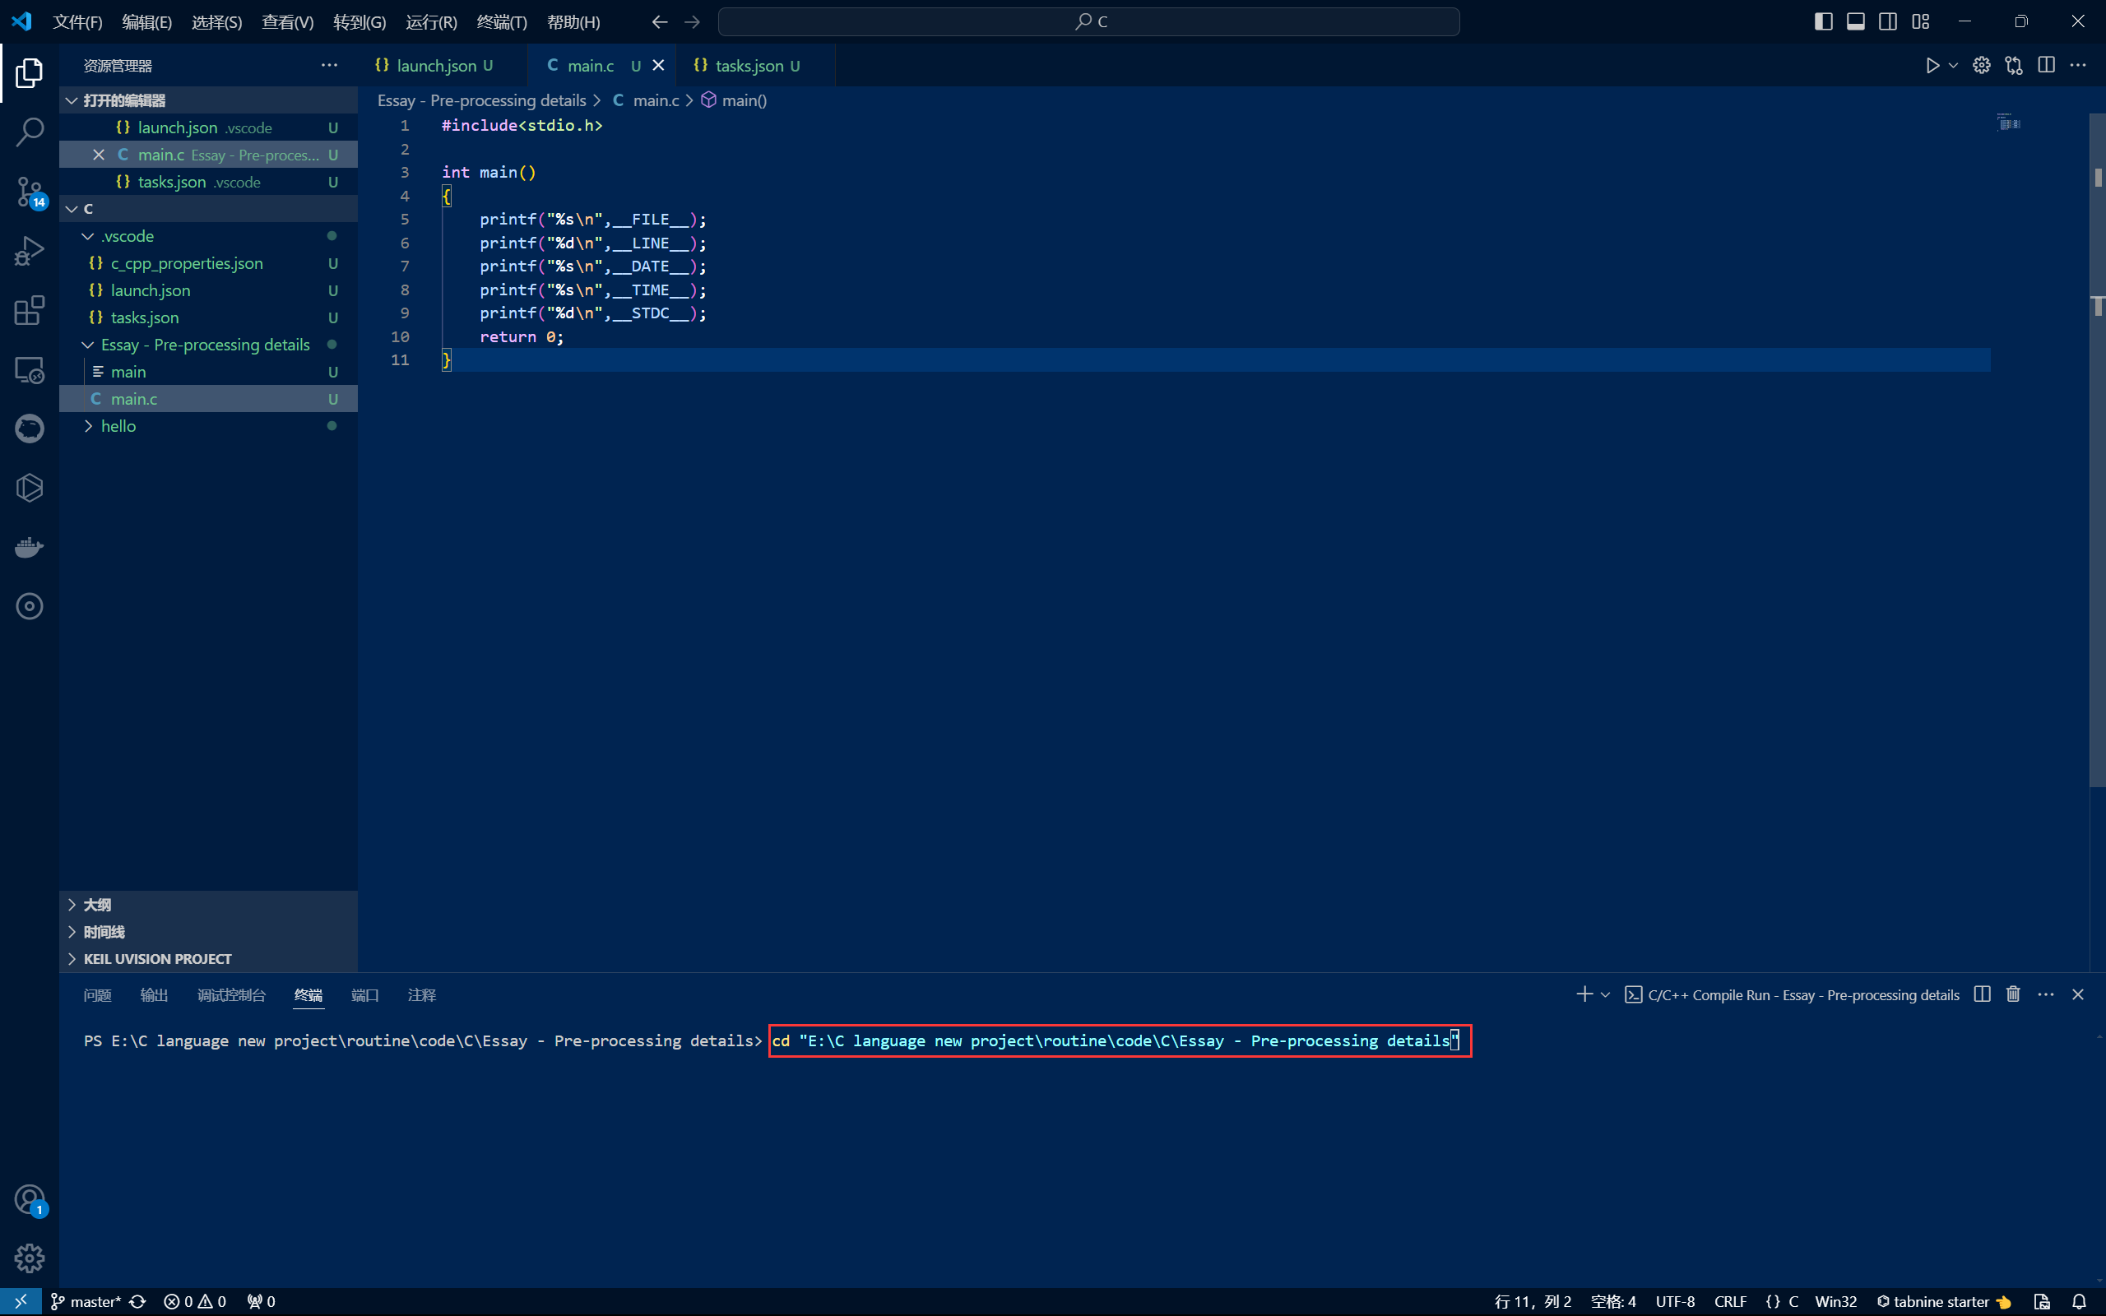The image size is (2106, 1316).
Task: Open the Docker view icon
Action: point(30,548)
